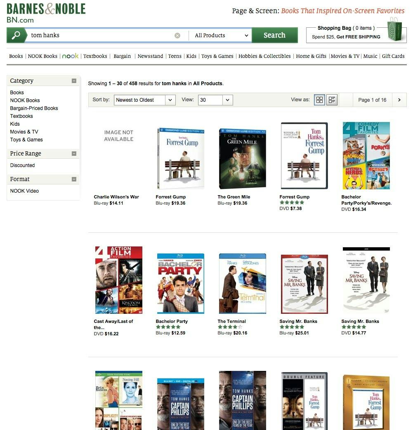
Task: Collapse the Category filter section
Action: 74,81
